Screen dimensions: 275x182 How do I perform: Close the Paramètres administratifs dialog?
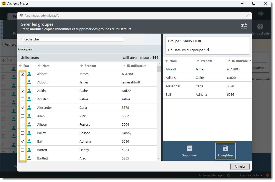(248, 15)
